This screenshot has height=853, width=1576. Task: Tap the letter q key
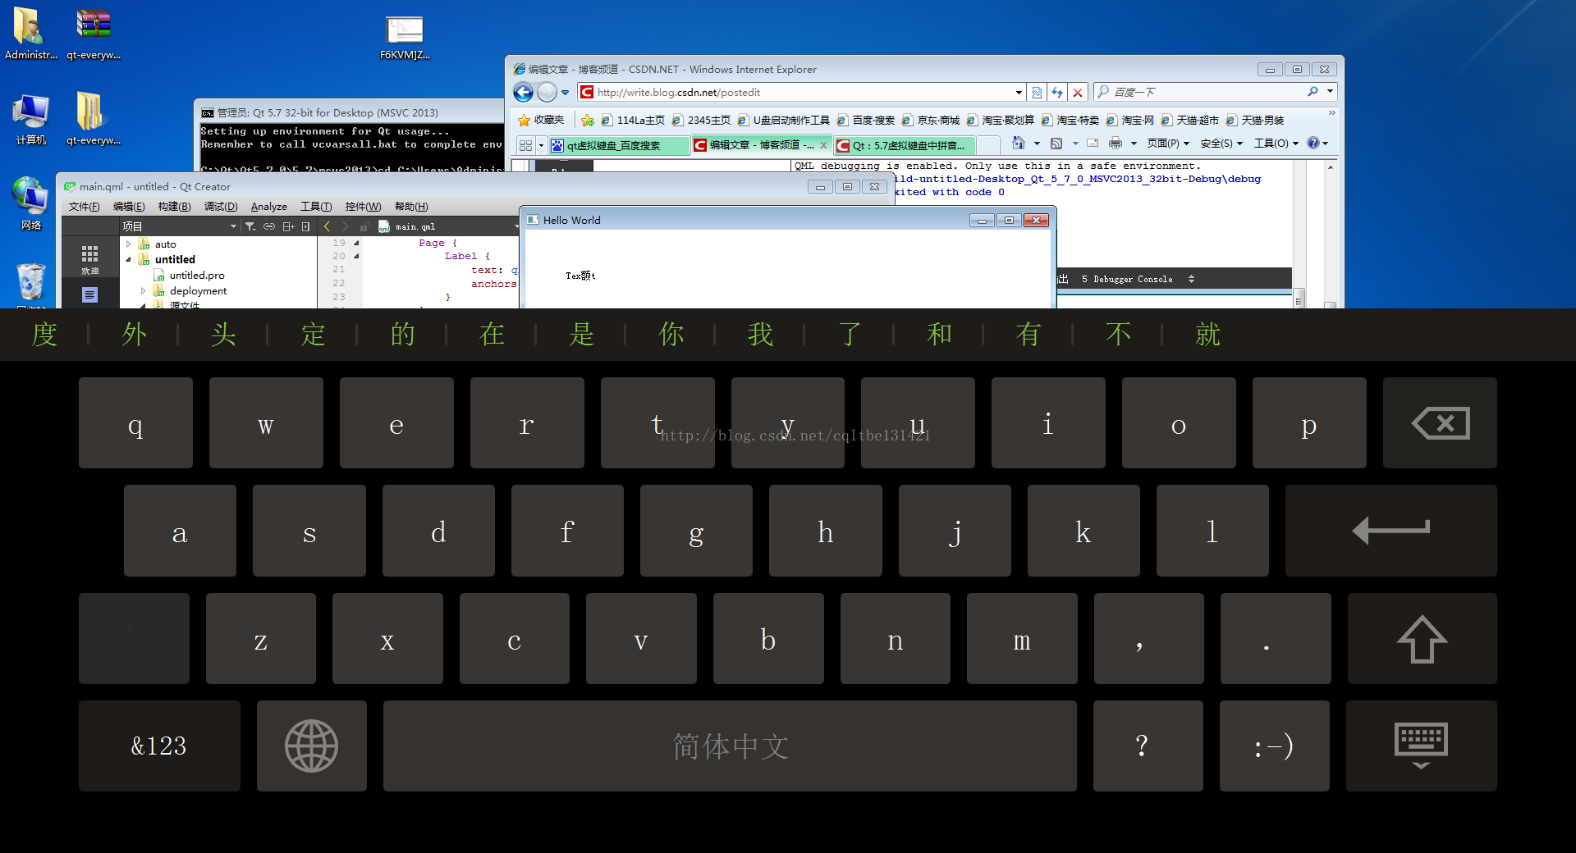click(135, 423)
